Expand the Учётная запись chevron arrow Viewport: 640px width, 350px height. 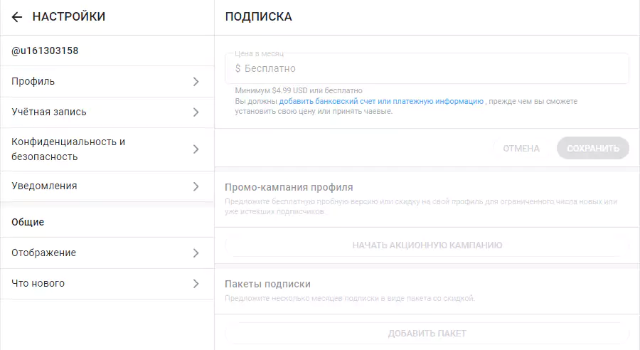tap(196, 112)
